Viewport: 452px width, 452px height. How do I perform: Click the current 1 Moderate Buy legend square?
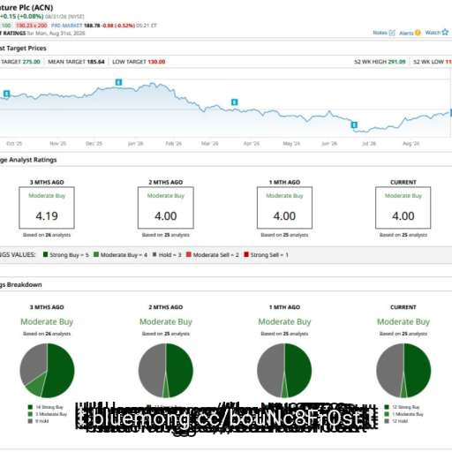(x=387, y=414)
